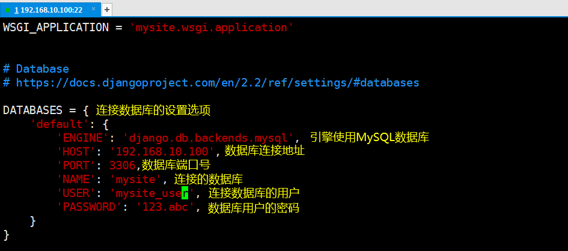Click the 'default' dictionary key
This screenshot has width=568, height=251.
coord(60,124)
